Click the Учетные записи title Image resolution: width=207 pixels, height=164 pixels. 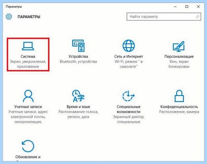(x=28, y=107)
